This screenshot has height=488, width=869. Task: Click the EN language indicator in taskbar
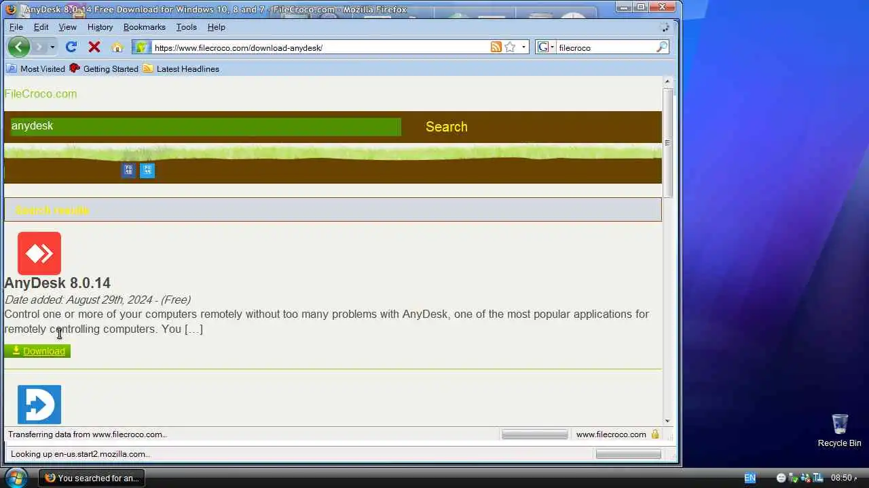click(x=750, y=478)
